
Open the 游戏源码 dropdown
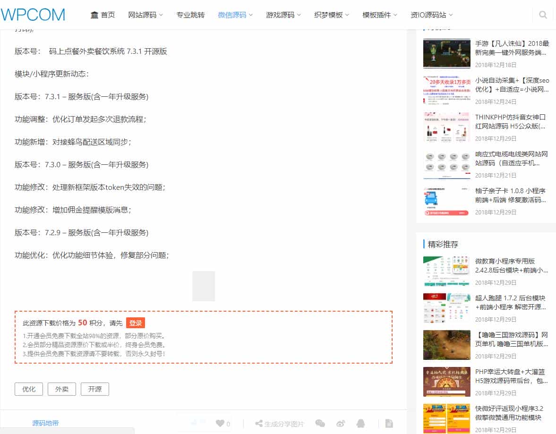click(281, 15)
